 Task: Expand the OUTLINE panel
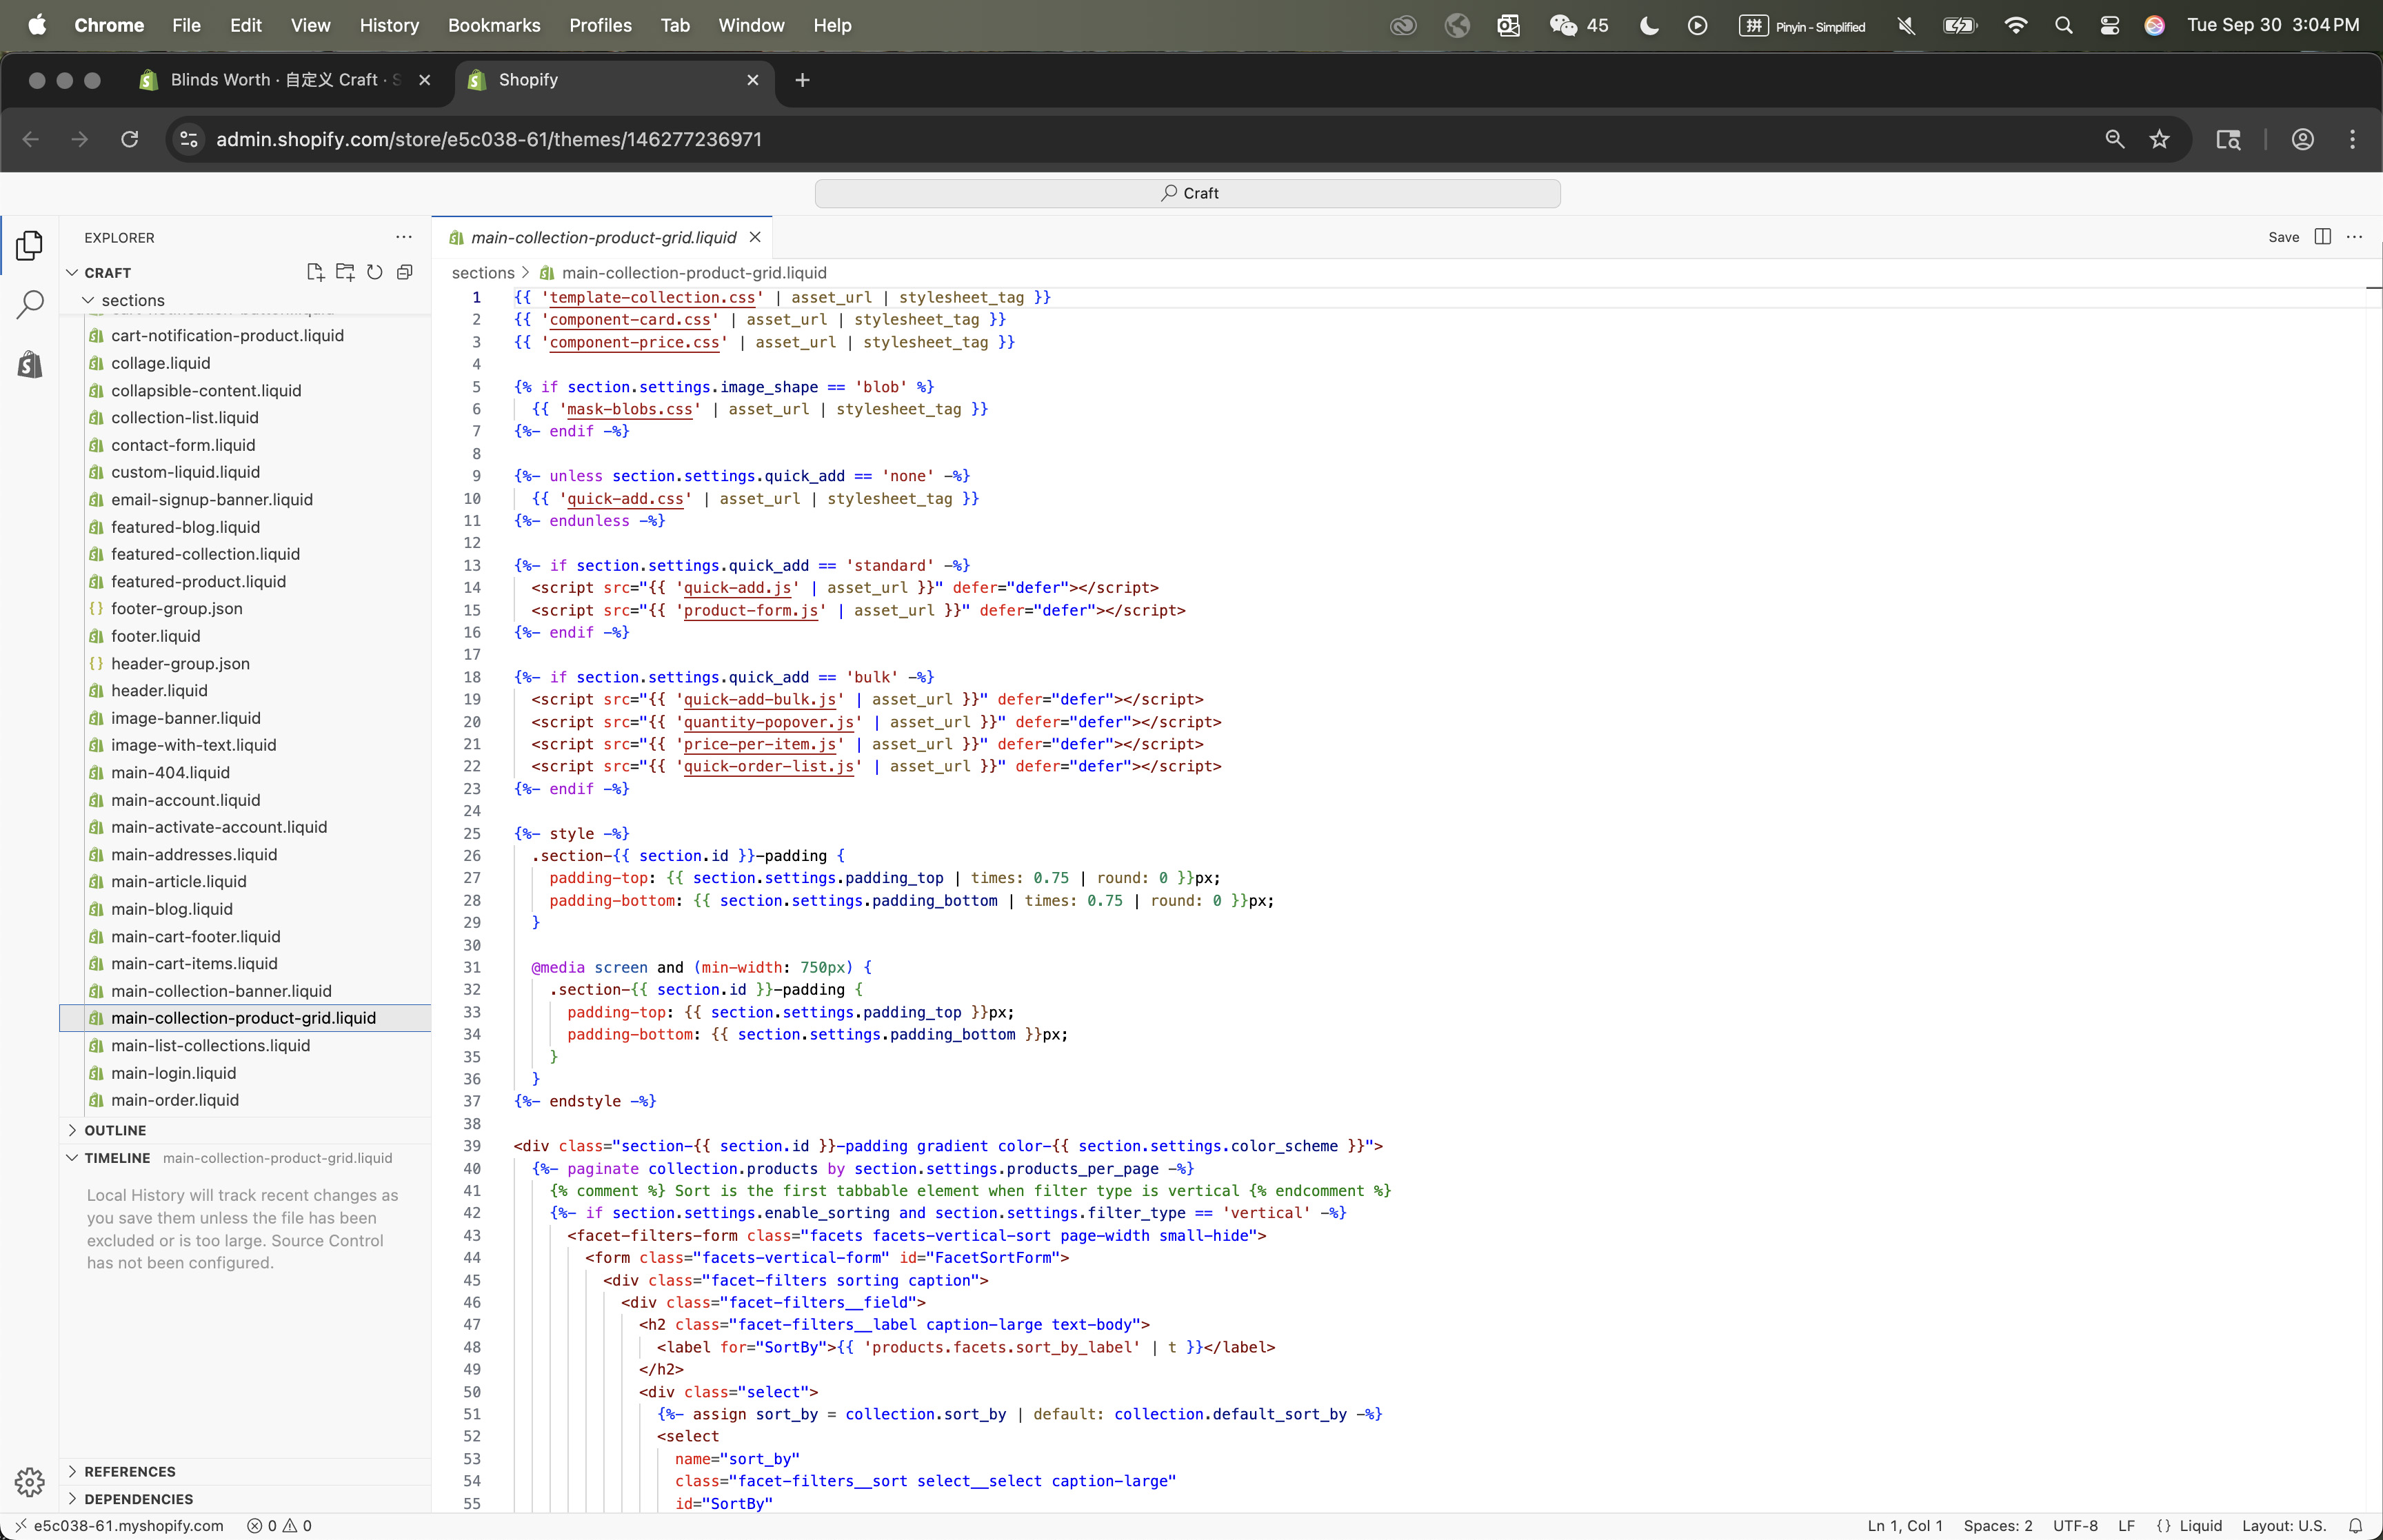coord(115,1130)
